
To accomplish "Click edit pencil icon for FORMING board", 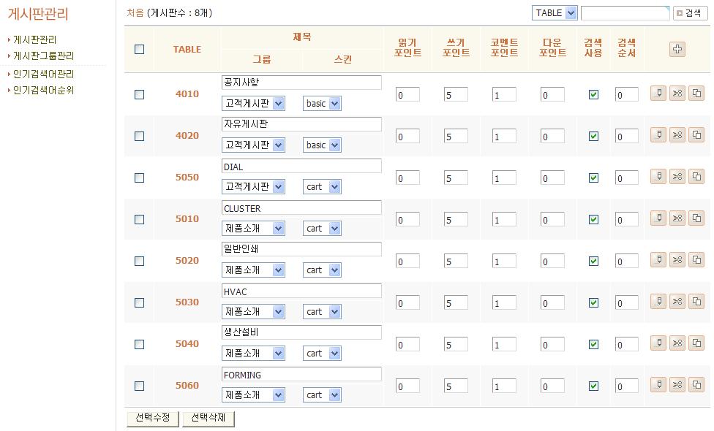I will pos(658,385).
